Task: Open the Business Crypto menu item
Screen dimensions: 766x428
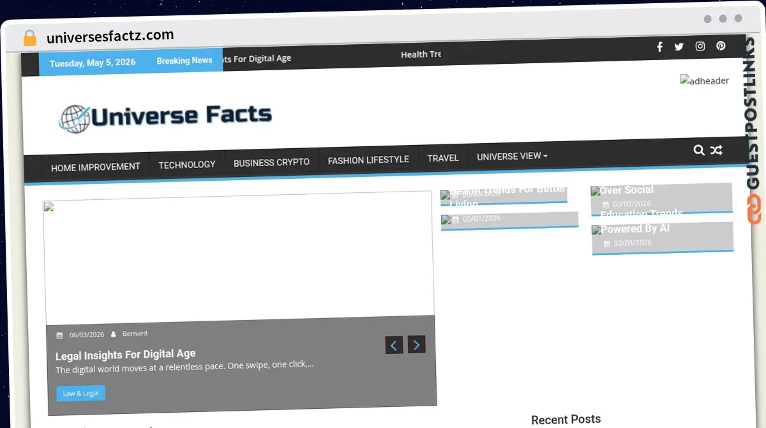Action: (x=271, y=162)
